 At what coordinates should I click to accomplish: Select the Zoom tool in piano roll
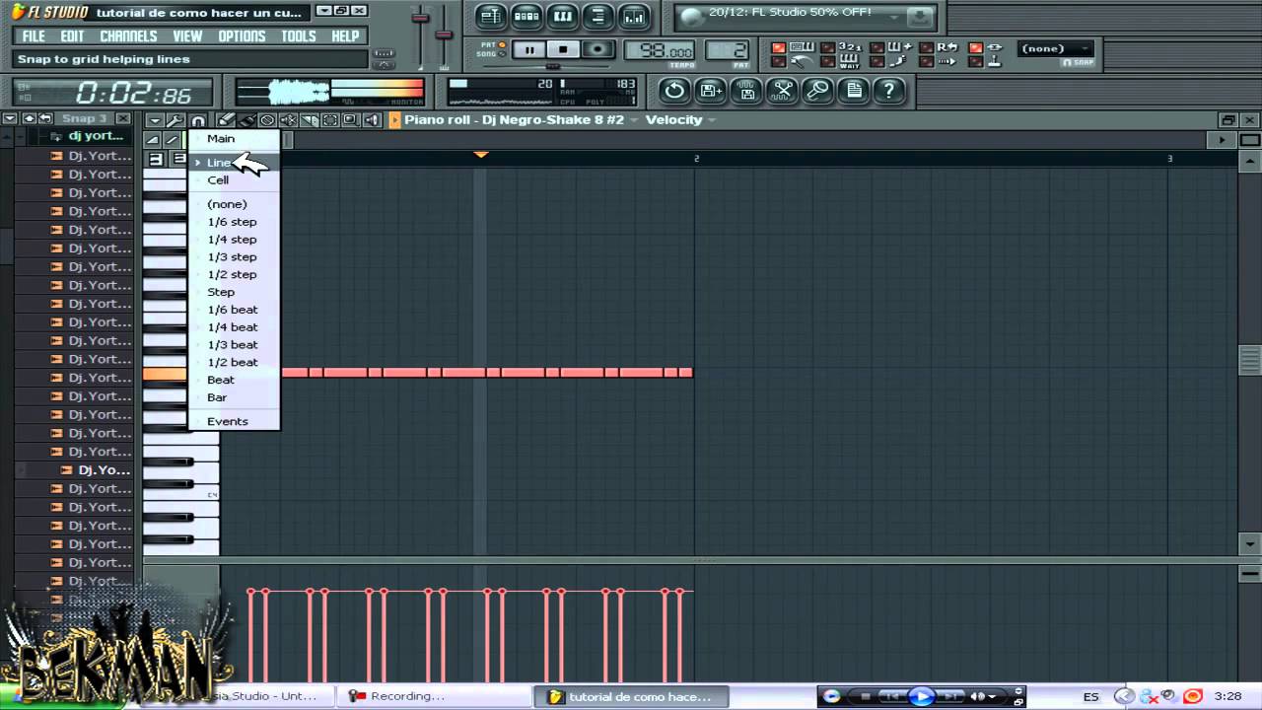tap(350, 120)
